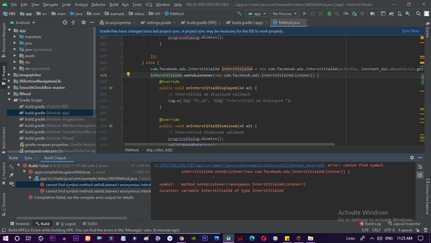Open Project panel settings gear

[84, 22]
